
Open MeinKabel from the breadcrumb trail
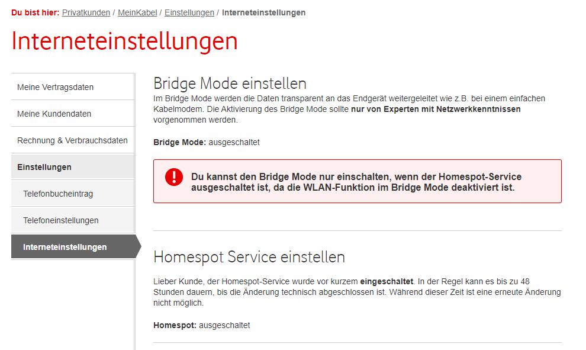pos(137,12)
